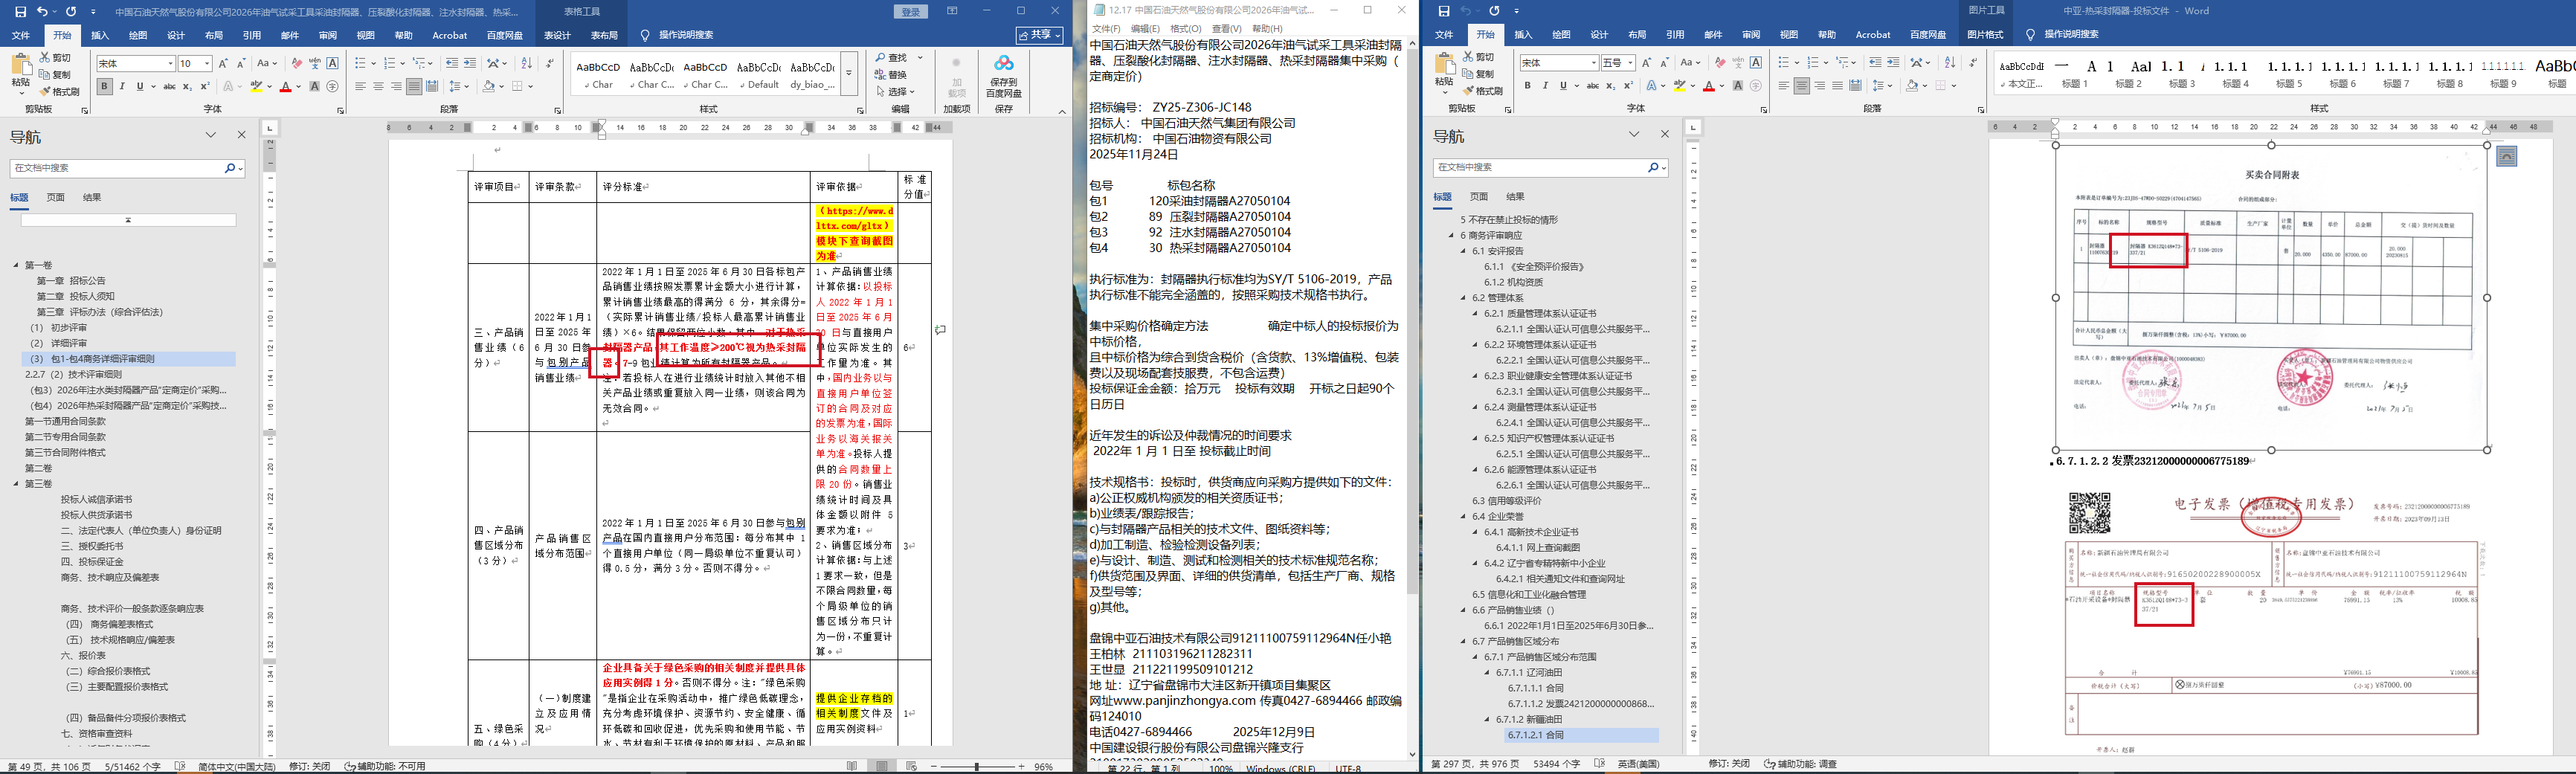Align text left in right Word window

pyautogui.click(x=1783, y=86)
